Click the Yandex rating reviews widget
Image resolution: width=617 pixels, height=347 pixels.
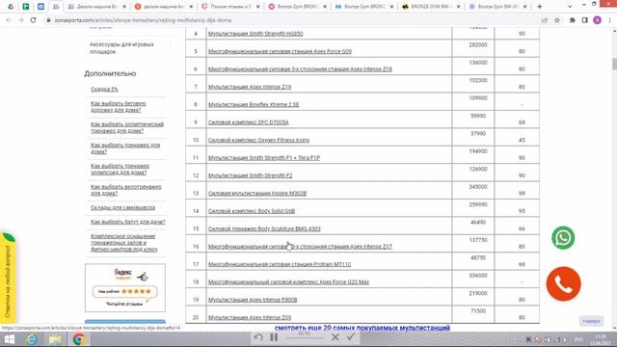[x=125, y=288]
